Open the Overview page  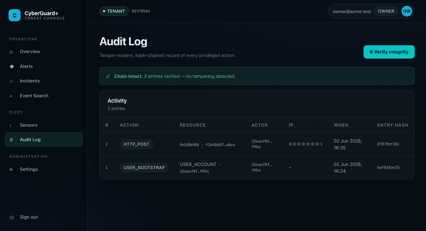point(44,52)
